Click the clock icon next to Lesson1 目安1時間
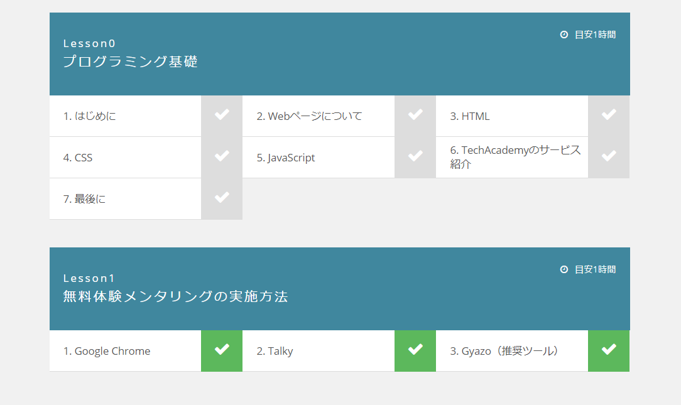The height and width of the screenshot is (405, 681). click(x=563, y=269)
